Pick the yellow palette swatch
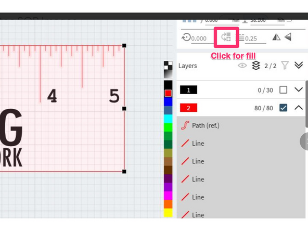308x231 pixels. pyautogui.click(x=168, y=213)
